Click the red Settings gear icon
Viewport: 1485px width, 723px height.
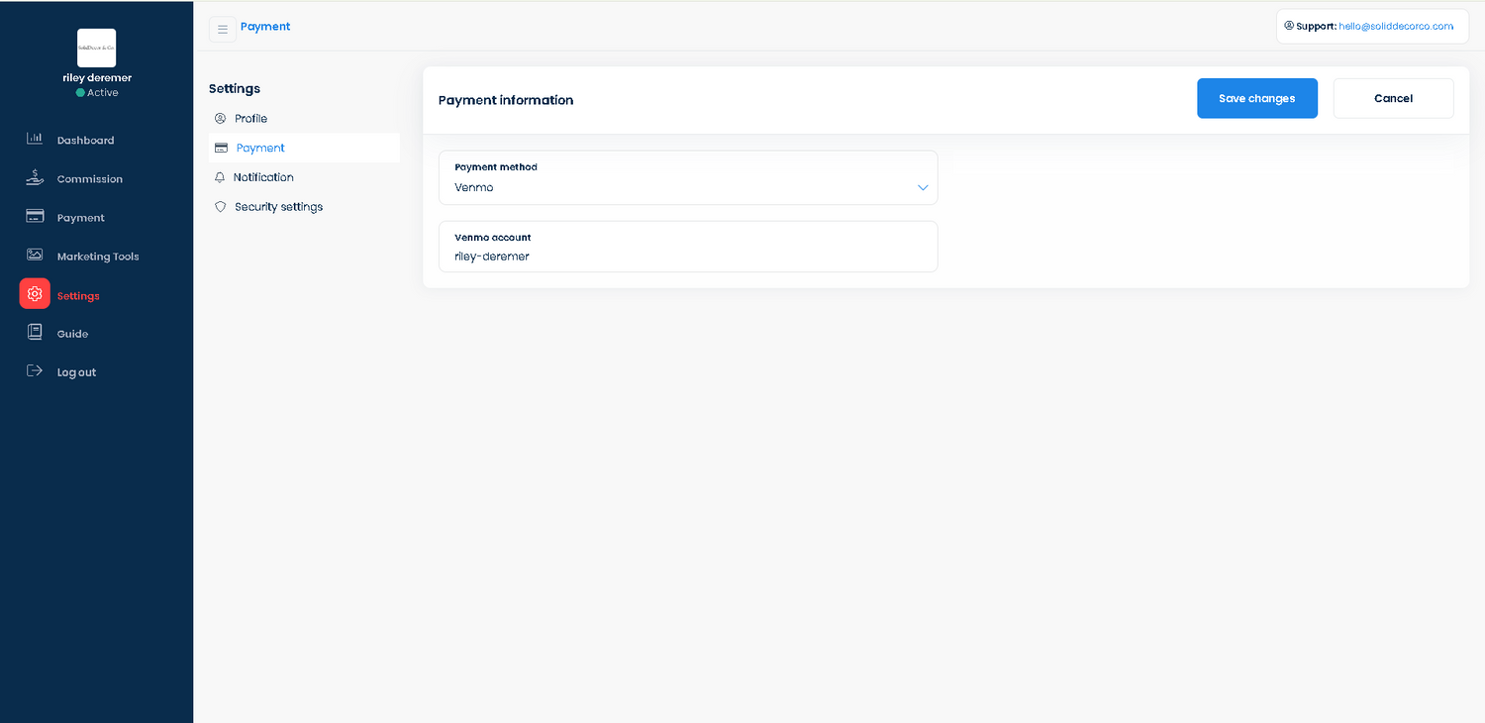click(35, 294)
